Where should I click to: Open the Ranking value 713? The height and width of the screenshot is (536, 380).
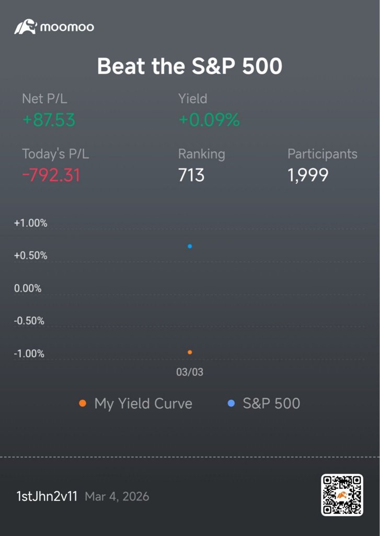pyautogui.click(x=191, y=175)
